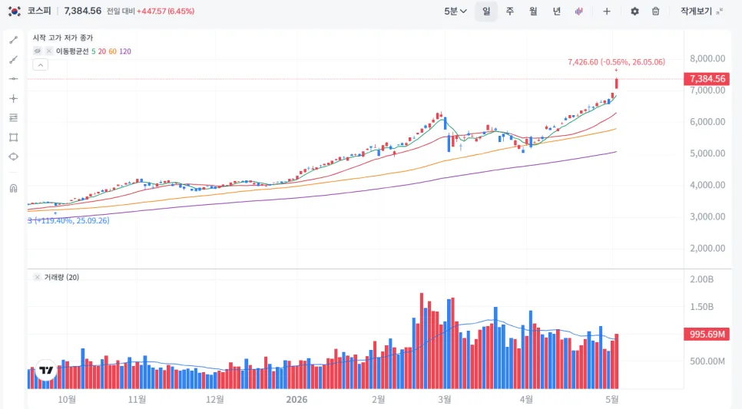Screen dimensions: 742x409
Task: Click the orange 60-period moving average value
Action: pyautogui.click(x=113, y=51)
